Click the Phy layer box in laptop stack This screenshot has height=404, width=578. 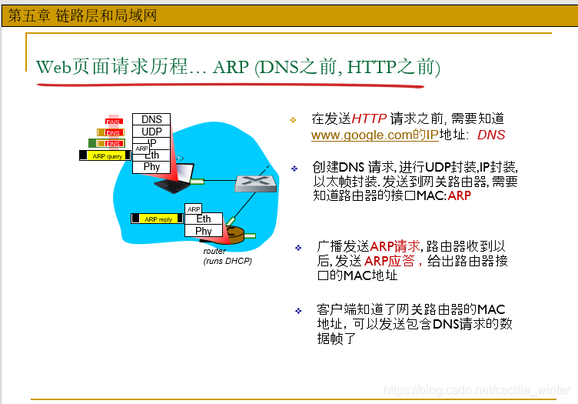click(151, 167)
